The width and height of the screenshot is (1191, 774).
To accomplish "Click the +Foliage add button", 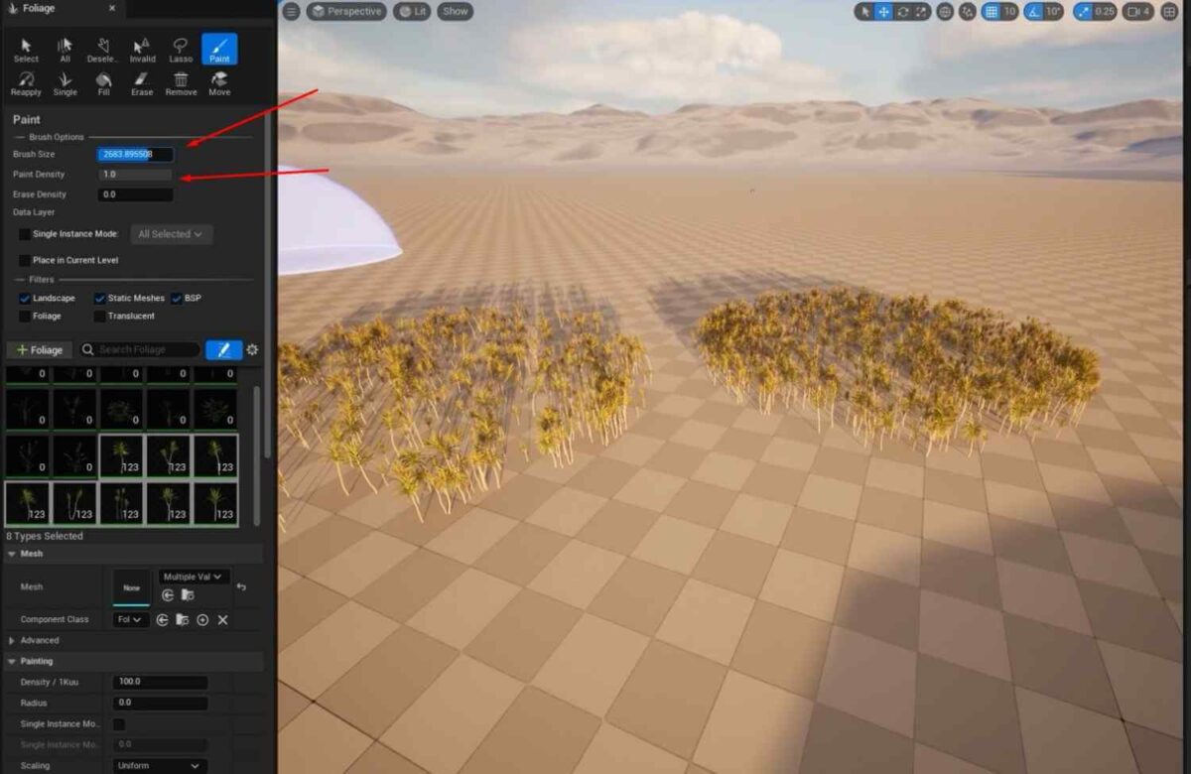I will (x=39, y=349).
